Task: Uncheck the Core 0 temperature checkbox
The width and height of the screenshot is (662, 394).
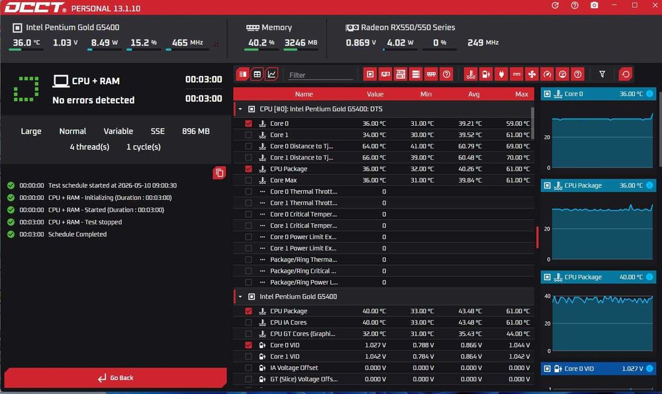Action: click(248, 123)
